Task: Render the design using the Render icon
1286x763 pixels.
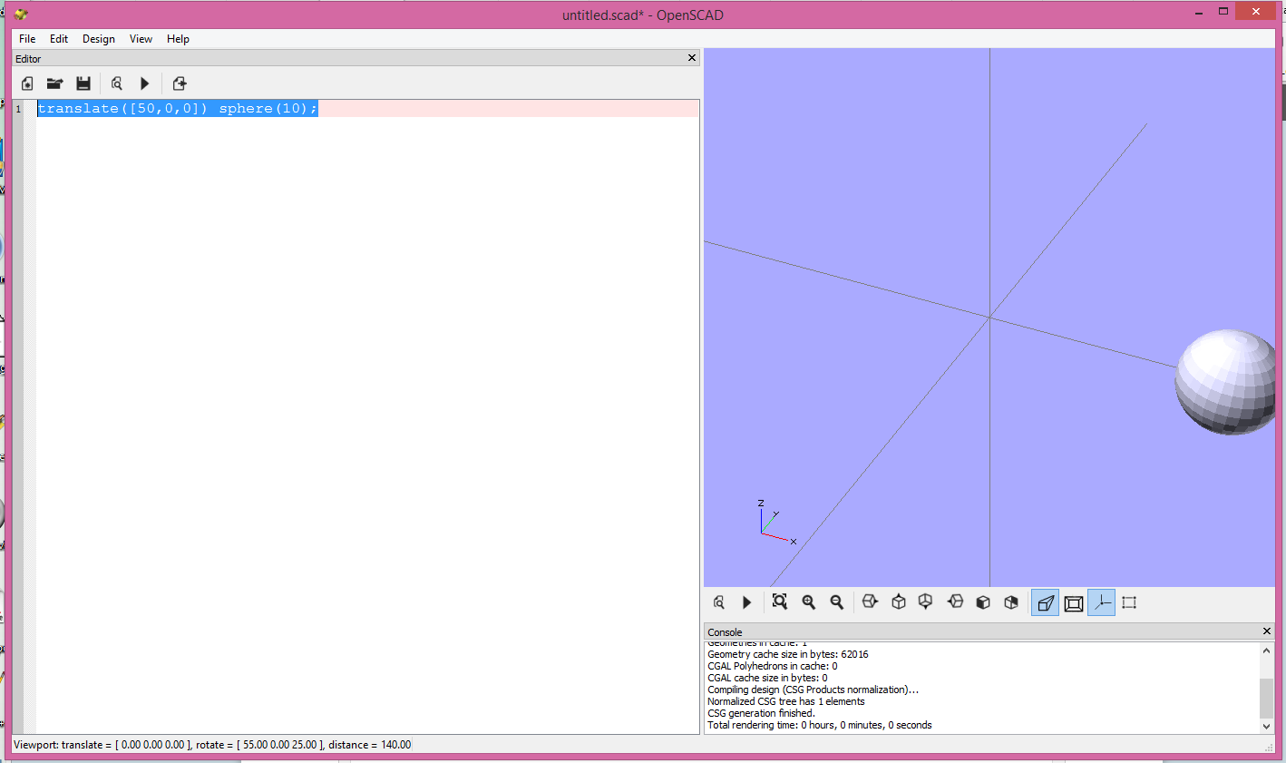Action: 145,83
